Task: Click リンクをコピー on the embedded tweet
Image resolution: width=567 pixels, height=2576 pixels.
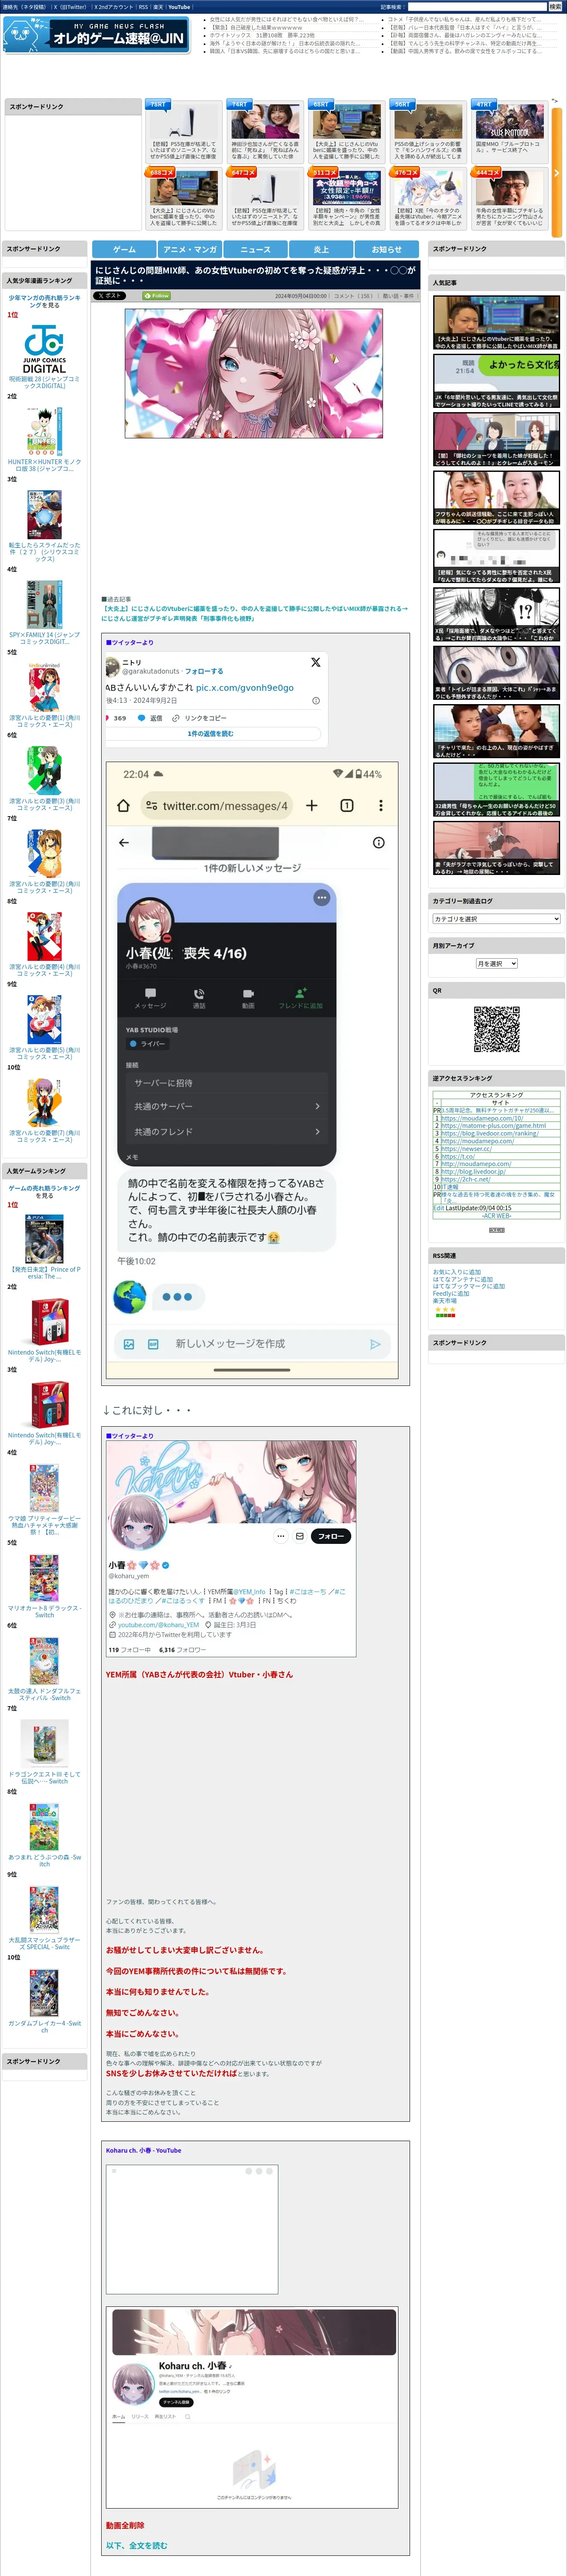Action: click(x=199, y=718)
